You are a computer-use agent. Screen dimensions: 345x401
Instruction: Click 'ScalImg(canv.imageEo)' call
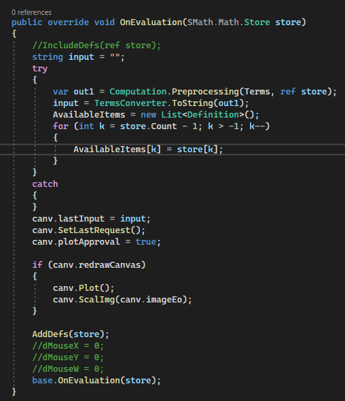[x=132, y=300]
